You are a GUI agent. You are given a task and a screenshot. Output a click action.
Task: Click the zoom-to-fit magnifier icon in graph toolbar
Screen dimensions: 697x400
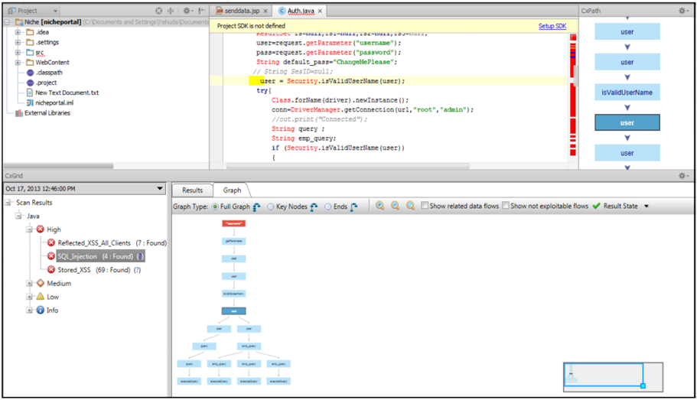tap(411, 207)
